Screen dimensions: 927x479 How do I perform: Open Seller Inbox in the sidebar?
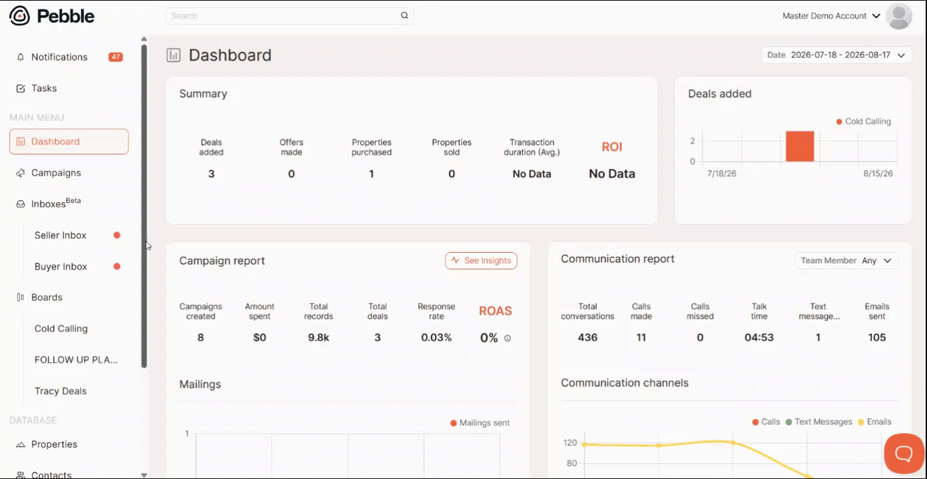pos(61,236)
